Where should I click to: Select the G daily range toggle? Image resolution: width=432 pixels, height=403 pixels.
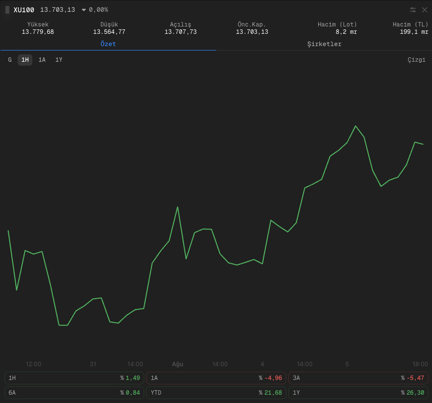point(10,60)
